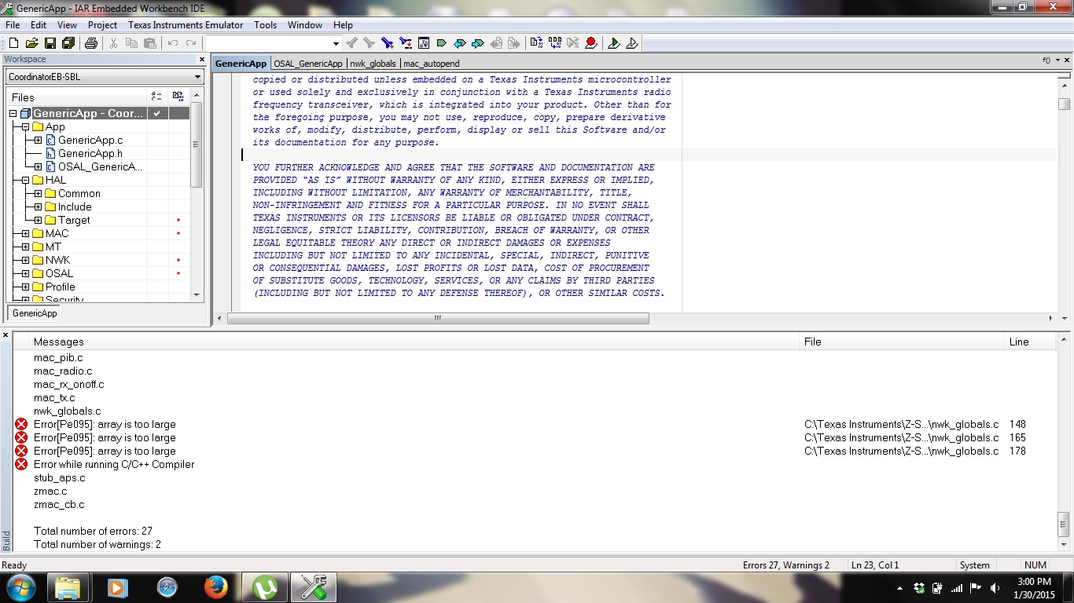Viewport: 1074px width, 603px height.
Task: Expand the Common folder
Action: coord(38,194)
